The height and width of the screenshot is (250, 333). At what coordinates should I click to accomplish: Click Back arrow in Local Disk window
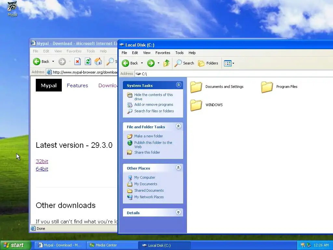126,63
